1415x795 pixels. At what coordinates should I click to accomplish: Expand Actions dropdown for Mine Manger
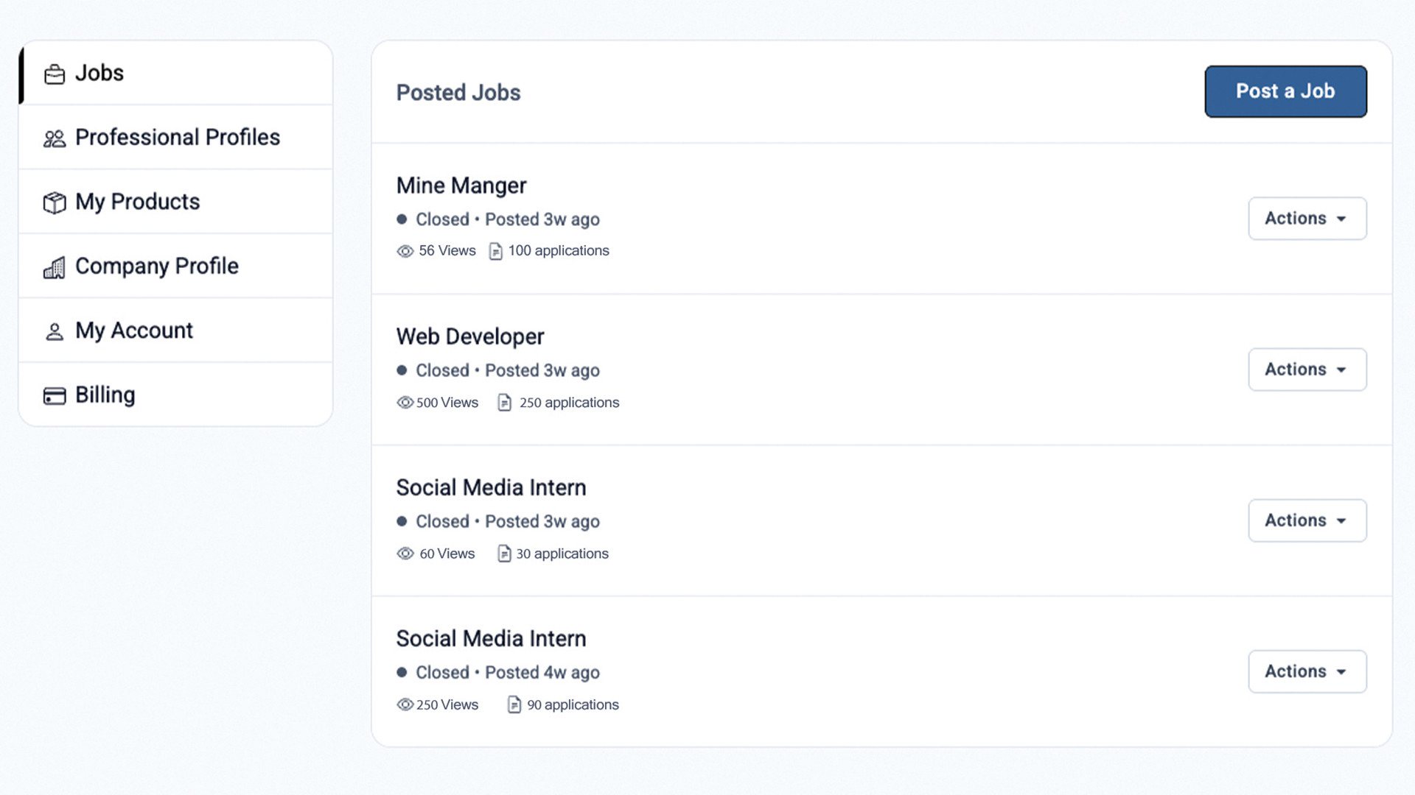click(x=1307, y=219)
